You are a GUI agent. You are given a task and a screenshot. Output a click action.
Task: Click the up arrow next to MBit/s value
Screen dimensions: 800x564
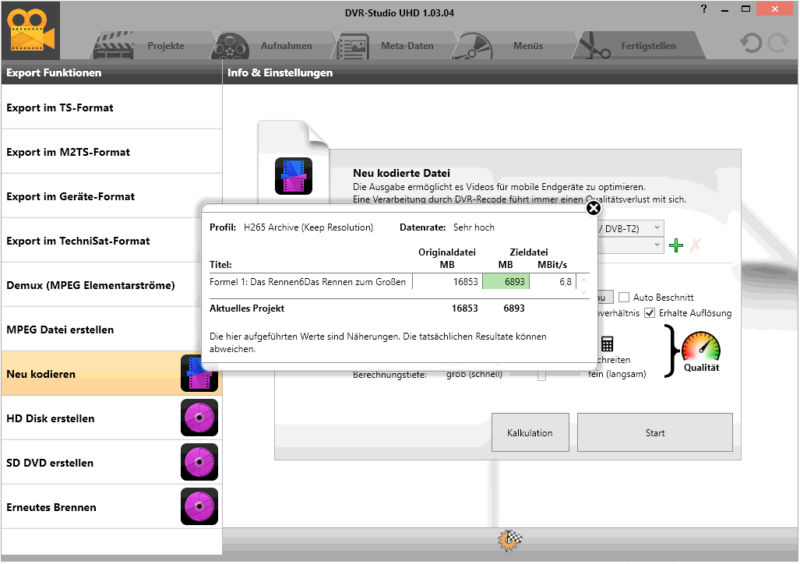pyautogui.click(x=584, y=277)
